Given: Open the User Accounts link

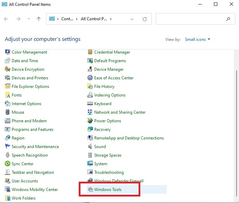Looking at the screenshot, I should [25, 181].
